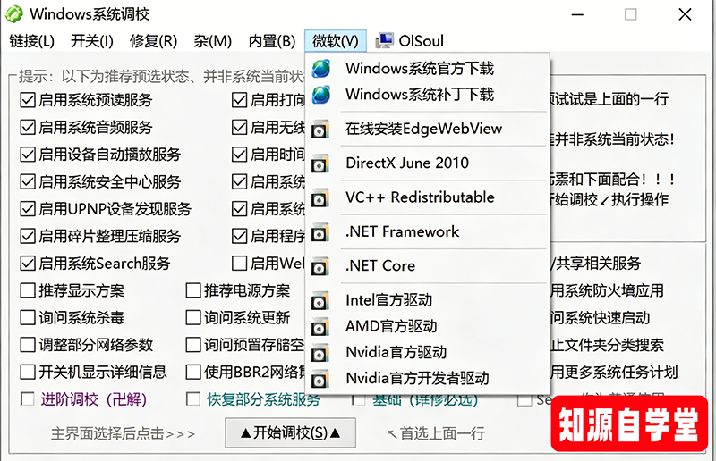This screenshot has height=461, width=716.
Task: Toggle the 使用BBR2网络 checkbox
Action: pos(193,372)
